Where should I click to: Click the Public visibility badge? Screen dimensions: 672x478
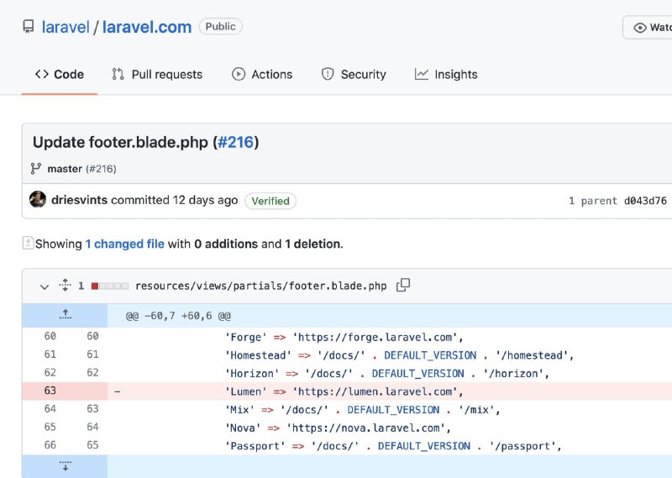[x=220, y=27]
